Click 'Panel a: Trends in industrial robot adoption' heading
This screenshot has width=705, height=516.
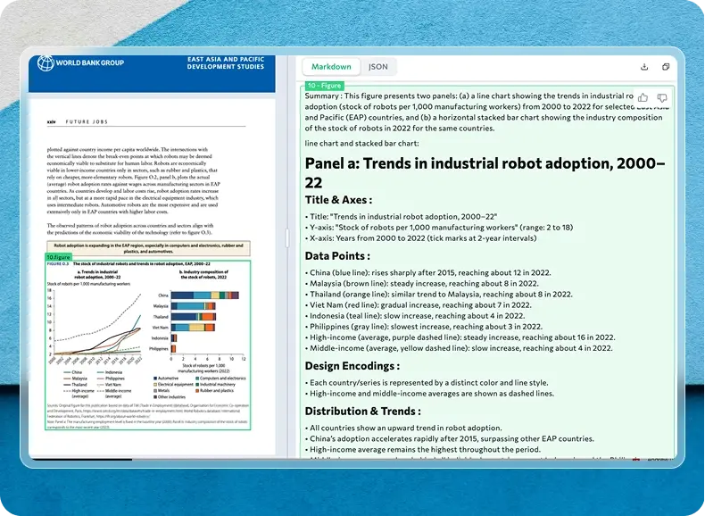485,173
